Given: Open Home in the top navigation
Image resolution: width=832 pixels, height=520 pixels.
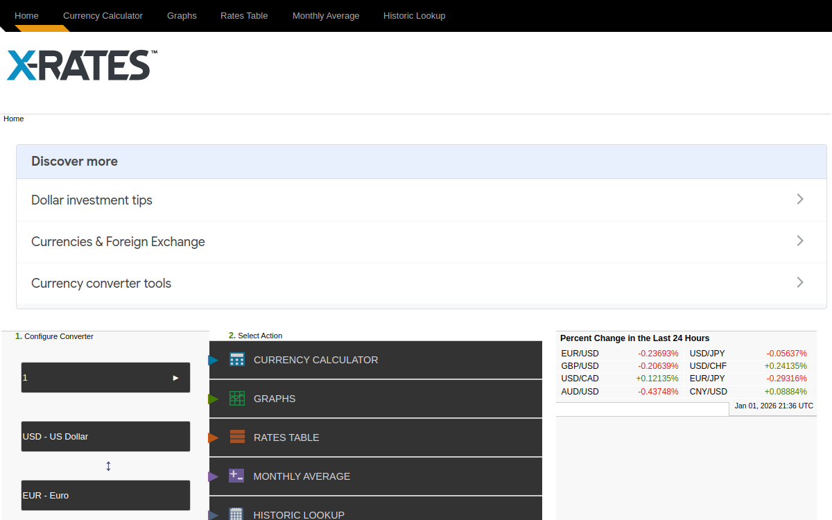Looking at the screenshot, I should (26, 15).
